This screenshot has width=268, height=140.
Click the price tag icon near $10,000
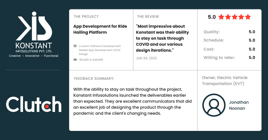point(75,60)
